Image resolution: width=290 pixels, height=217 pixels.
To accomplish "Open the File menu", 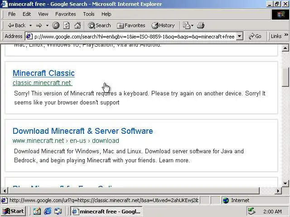I will pos(12,14).
